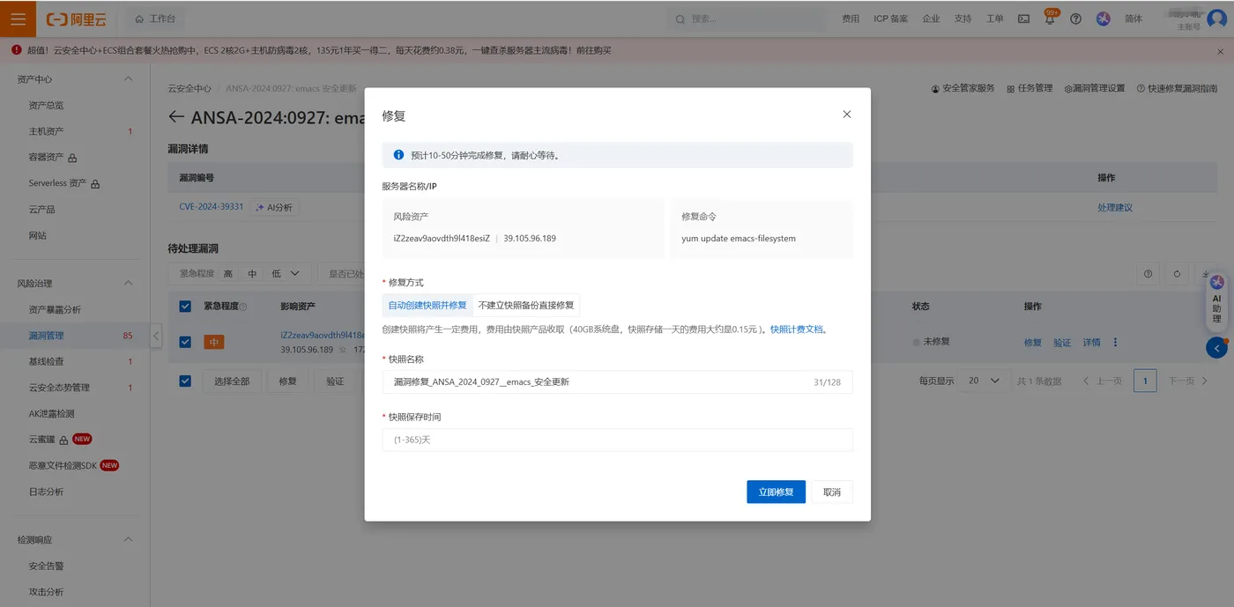Edit the 快照名称 field
This screenshot has height=607, width=1234.
[x=617, y=381]
